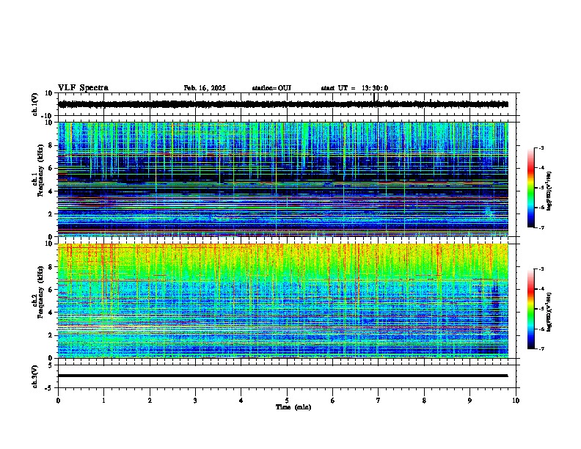Click the "-3" label on ch.2 color scale
The height and width of the screenshot is (449, 581).
coord(541,269)
